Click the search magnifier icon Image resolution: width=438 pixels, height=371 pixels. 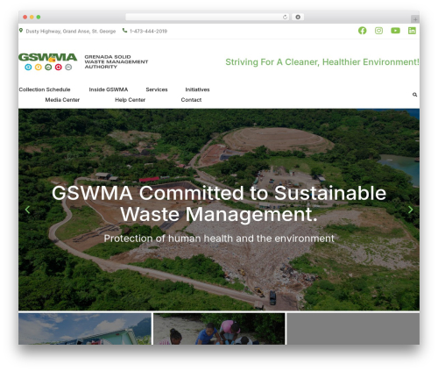click(414, 95)
